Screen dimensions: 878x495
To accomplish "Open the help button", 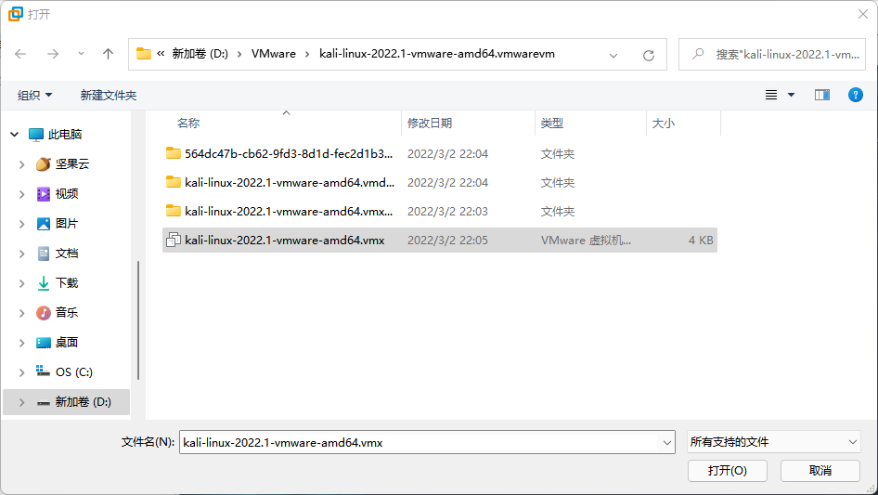I will point(855,96).
